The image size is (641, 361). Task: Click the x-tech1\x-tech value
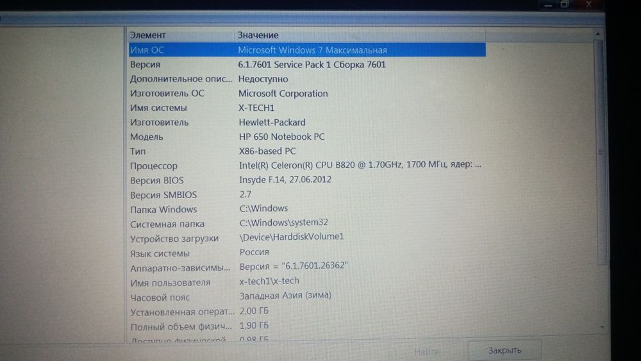269,281
